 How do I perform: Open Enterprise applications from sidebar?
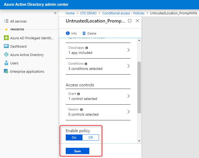(x=27, y=71)
